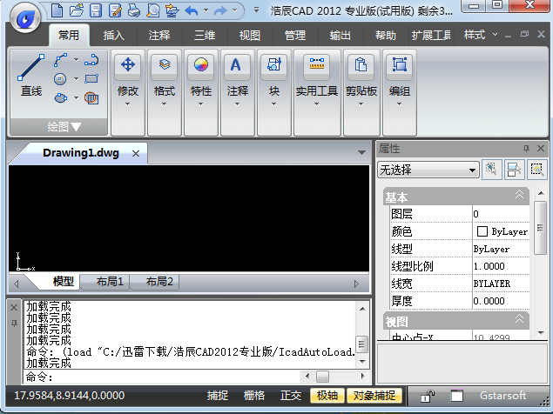Switch to the 三维 ribbon tab
This screenshot has height=414, width=553.
point(205,36)
